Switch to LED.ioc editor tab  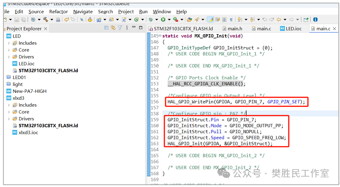[x=291, y=29]
